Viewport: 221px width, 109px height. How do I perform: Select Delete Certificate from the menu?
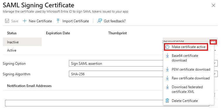tap(188, 101)
